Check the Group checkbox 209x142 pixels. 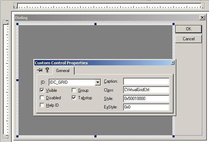click(x=74, y=90)
